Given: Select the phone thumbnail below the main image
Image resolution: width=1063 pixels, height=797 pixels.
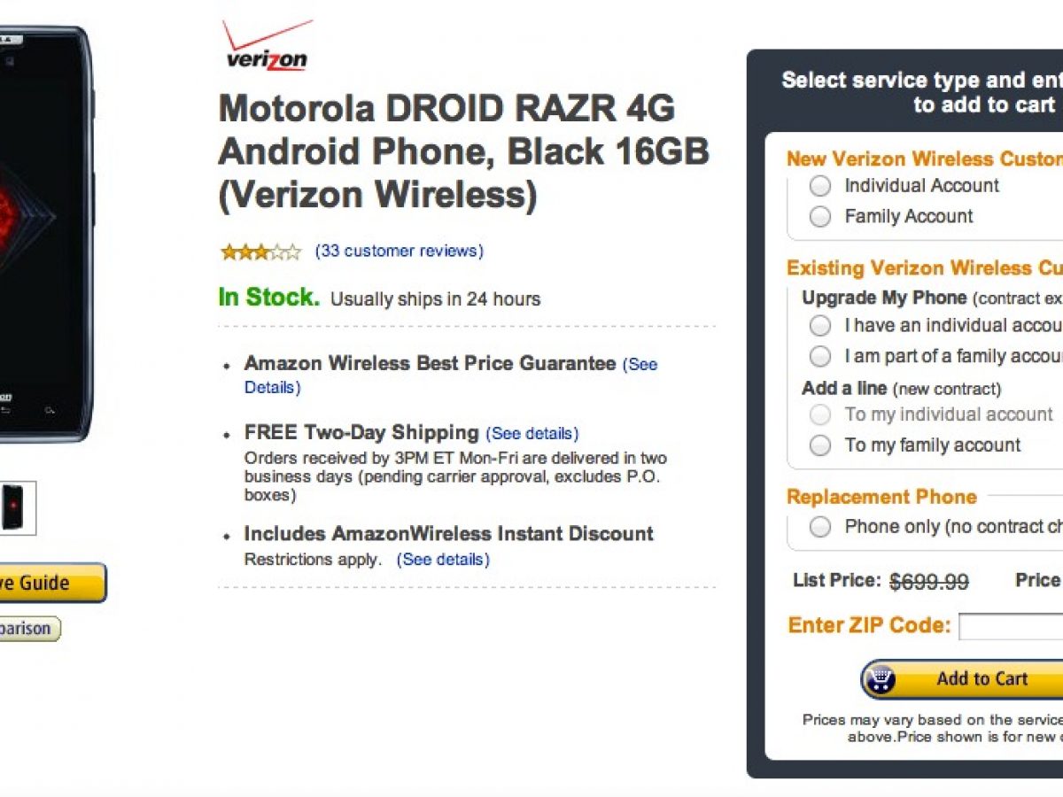Looking at the screenshot, I should pos(15,507).
